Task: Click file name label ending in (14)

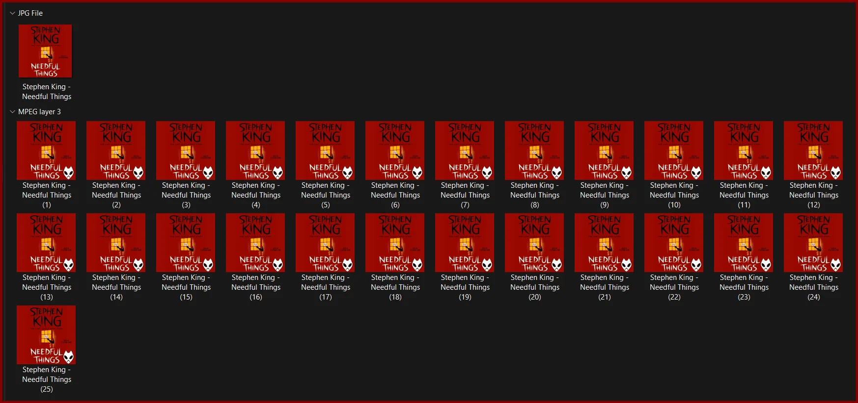Action: coord(116,287)
